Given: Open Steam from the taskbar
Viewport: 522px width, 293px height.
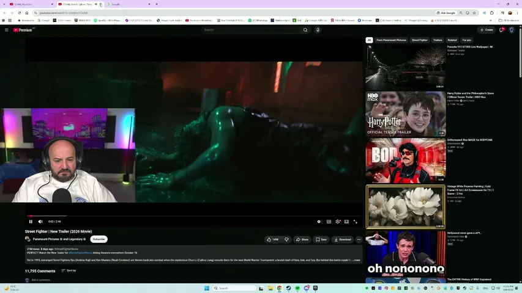Looking at the screenshot, I should (x=288, y=288).
